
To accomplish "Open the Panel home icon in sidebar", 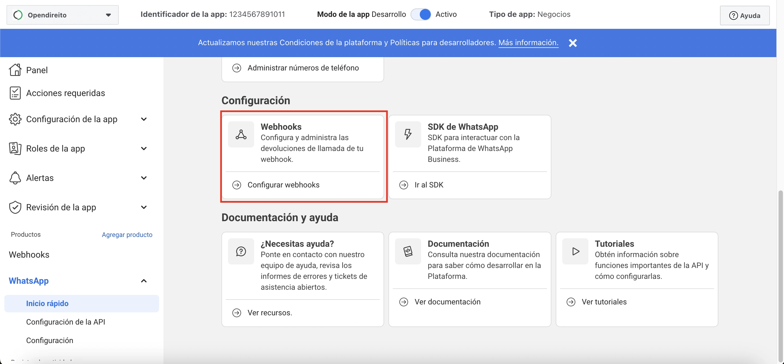I will pyautogui.click(x=15, y=70).
